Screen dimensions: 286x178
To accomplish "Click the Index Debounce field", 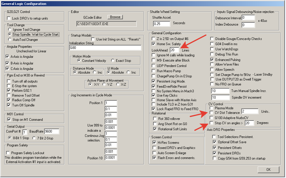I will (x=248, y=25).
